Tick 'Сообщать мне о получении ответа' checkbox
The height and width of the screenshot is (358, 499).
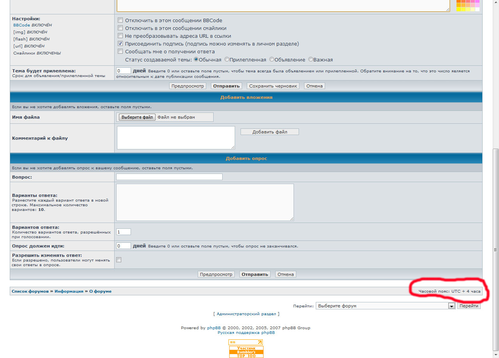[x=120, y=51]
